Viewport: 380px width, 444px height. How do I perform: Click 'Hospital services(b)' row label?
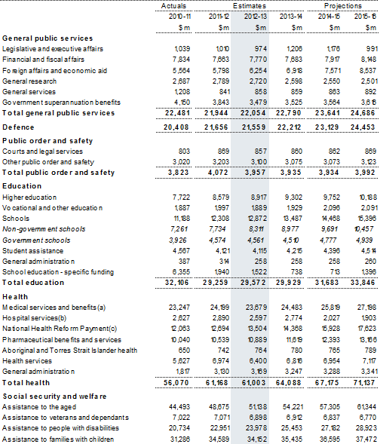click(34, 318)
